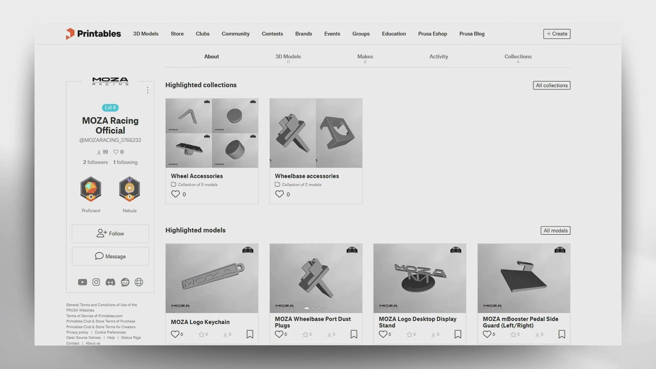656x369 pixels.
Task: Open the YouTube social link icon
Action: coord(82,282)
